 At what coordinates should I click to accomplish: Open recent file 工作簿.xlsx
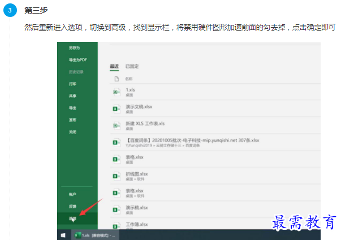(215, 225)
